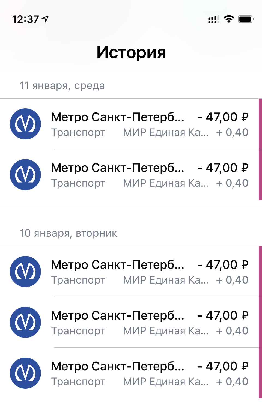262x408 pixels.
Task: Tap the - 47,00 ₽ amount of the second 11 января payment
Action: [223, 168]
